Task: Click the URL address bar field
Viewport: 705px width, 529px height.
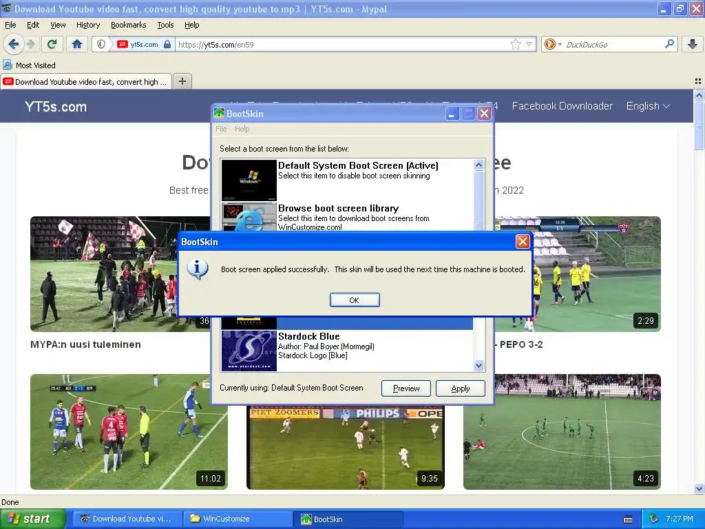Action: 341,44
